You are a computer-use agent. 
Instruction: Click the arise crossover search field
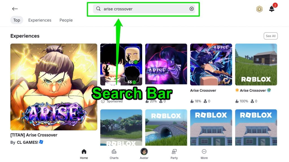pyautogui.click(x=143, y=9)
